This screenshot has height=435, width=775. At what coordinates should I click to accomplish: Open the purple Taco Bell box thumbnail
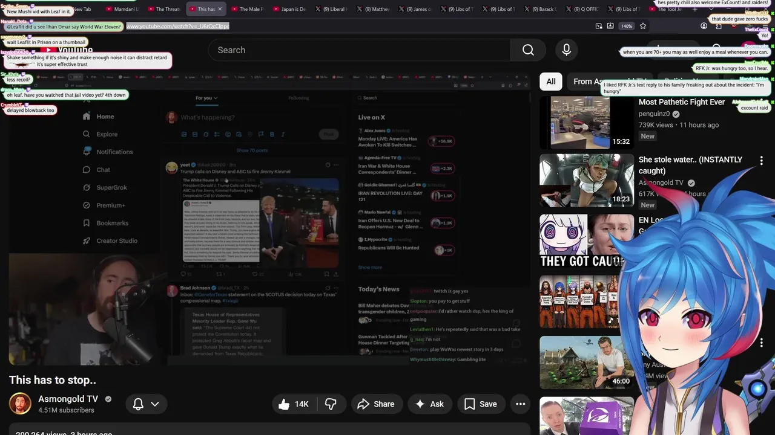(x=587, y=416)
